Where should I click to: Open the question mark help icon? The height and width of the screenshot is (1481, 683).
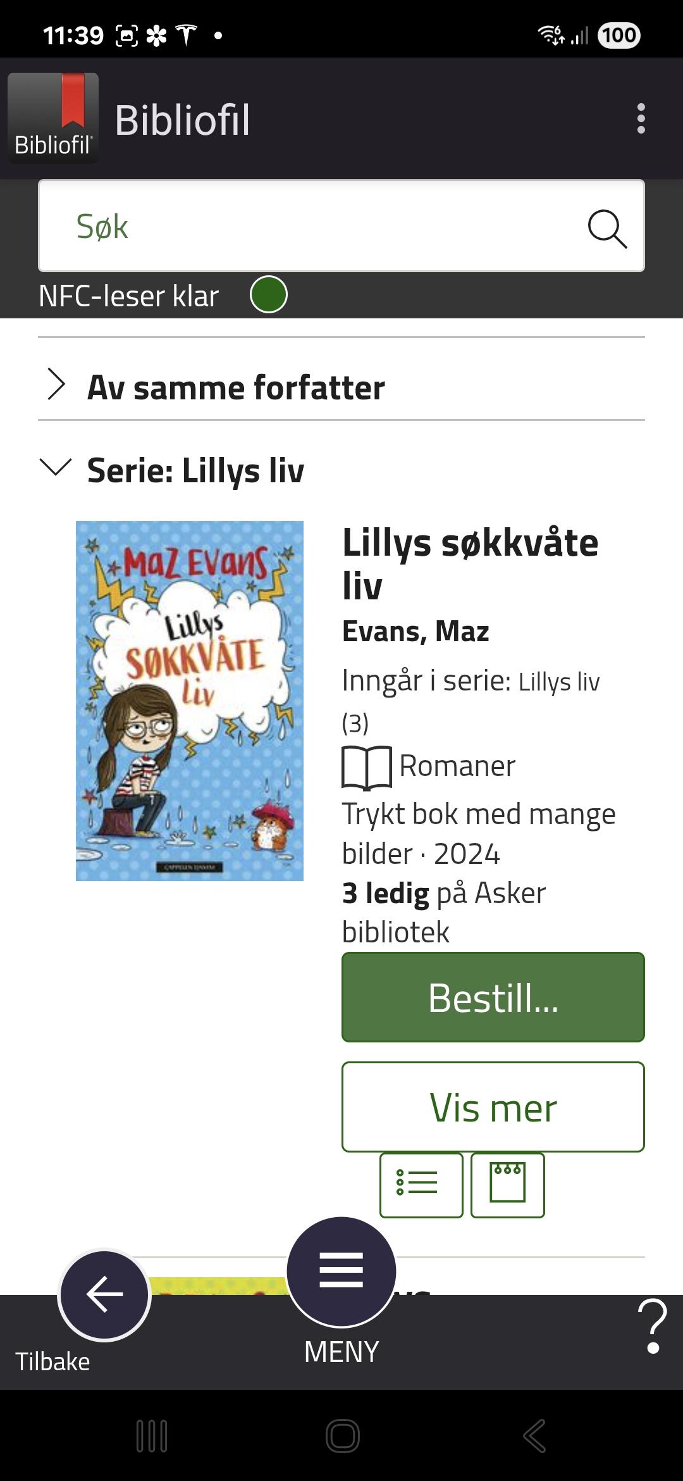point(653,1326)
